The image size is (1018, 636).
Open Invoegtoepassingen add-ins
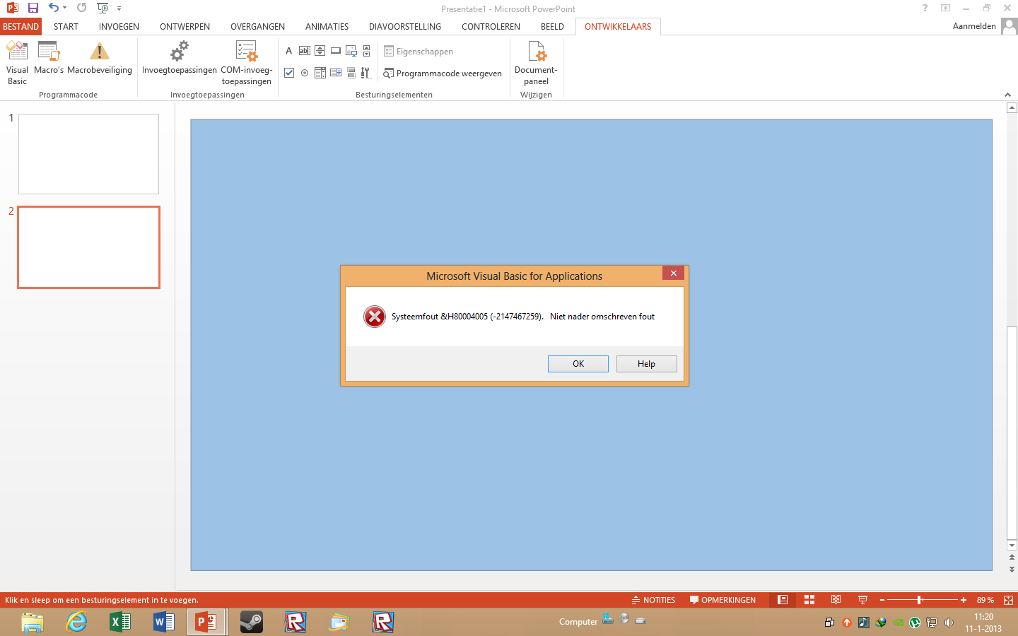pos(180,58)
